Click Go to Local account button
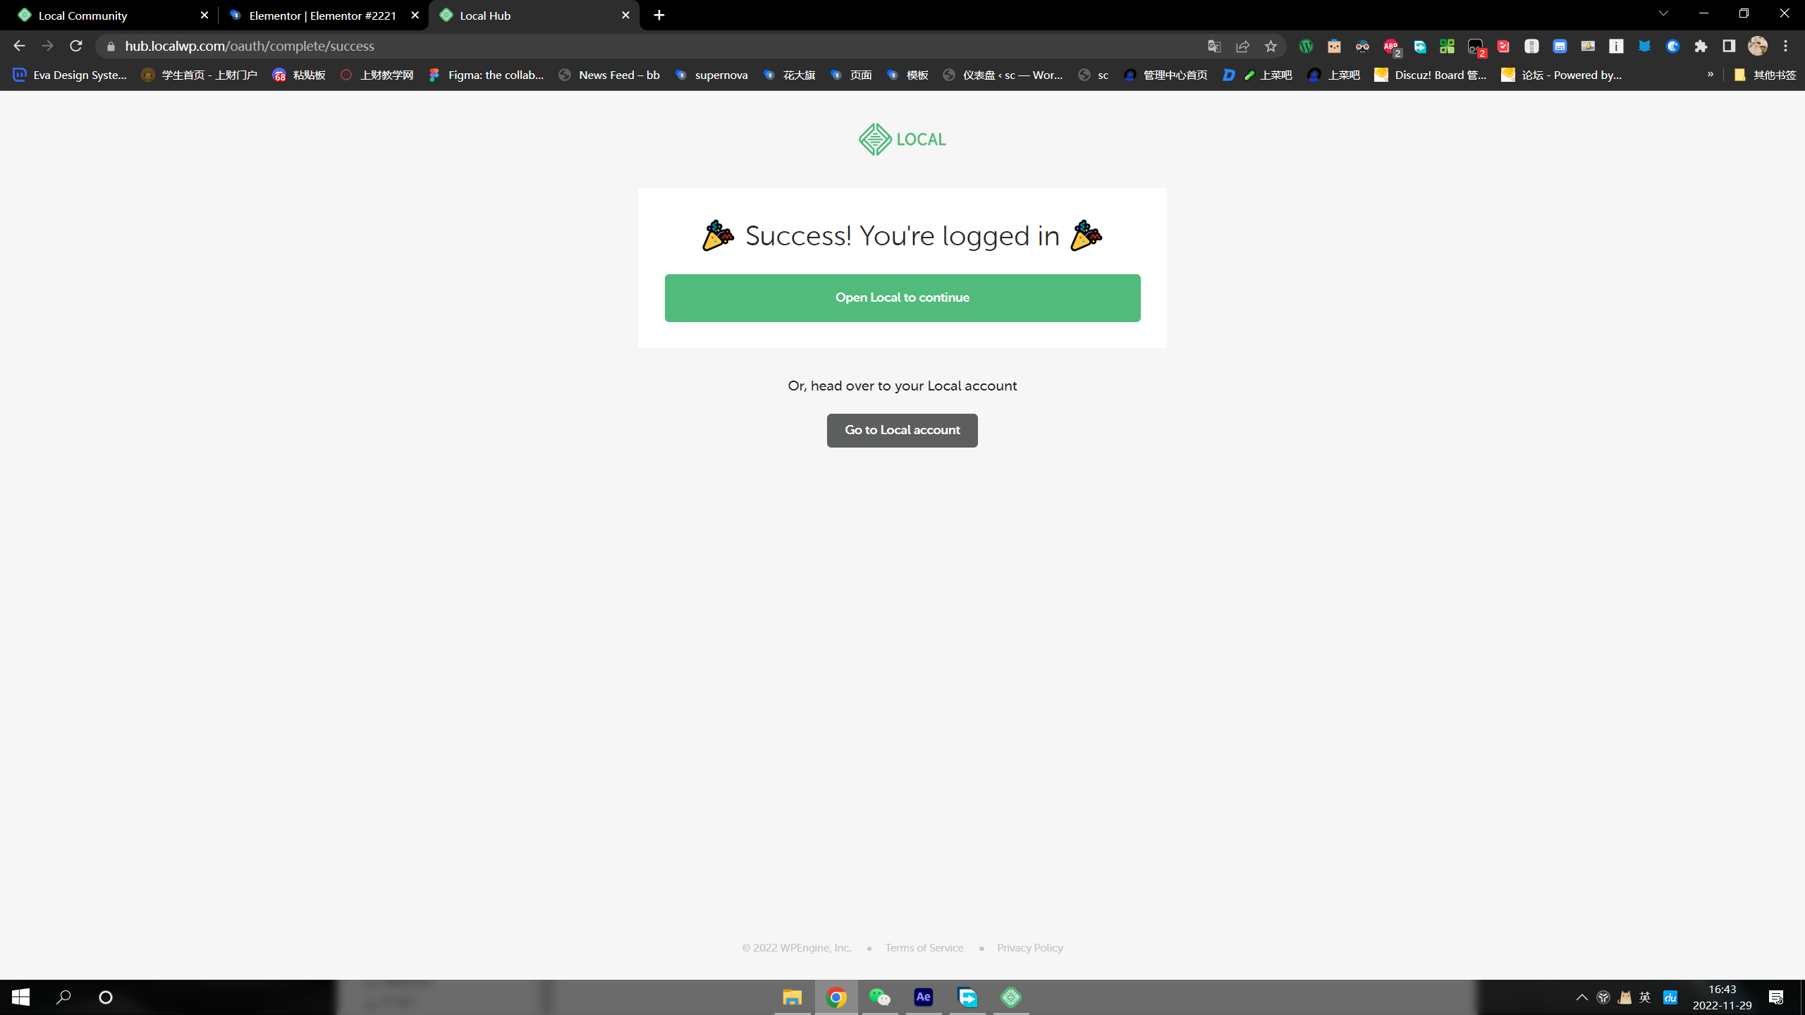The width and height of the screenshot is (1805, 1015). 902,430
